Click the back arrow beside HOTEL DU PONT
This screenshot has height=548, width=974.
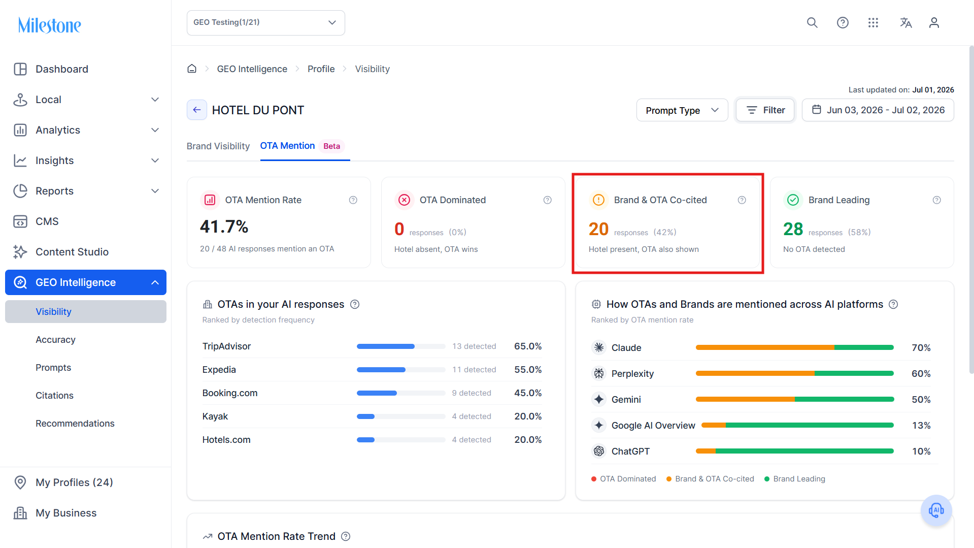[197, 110]
